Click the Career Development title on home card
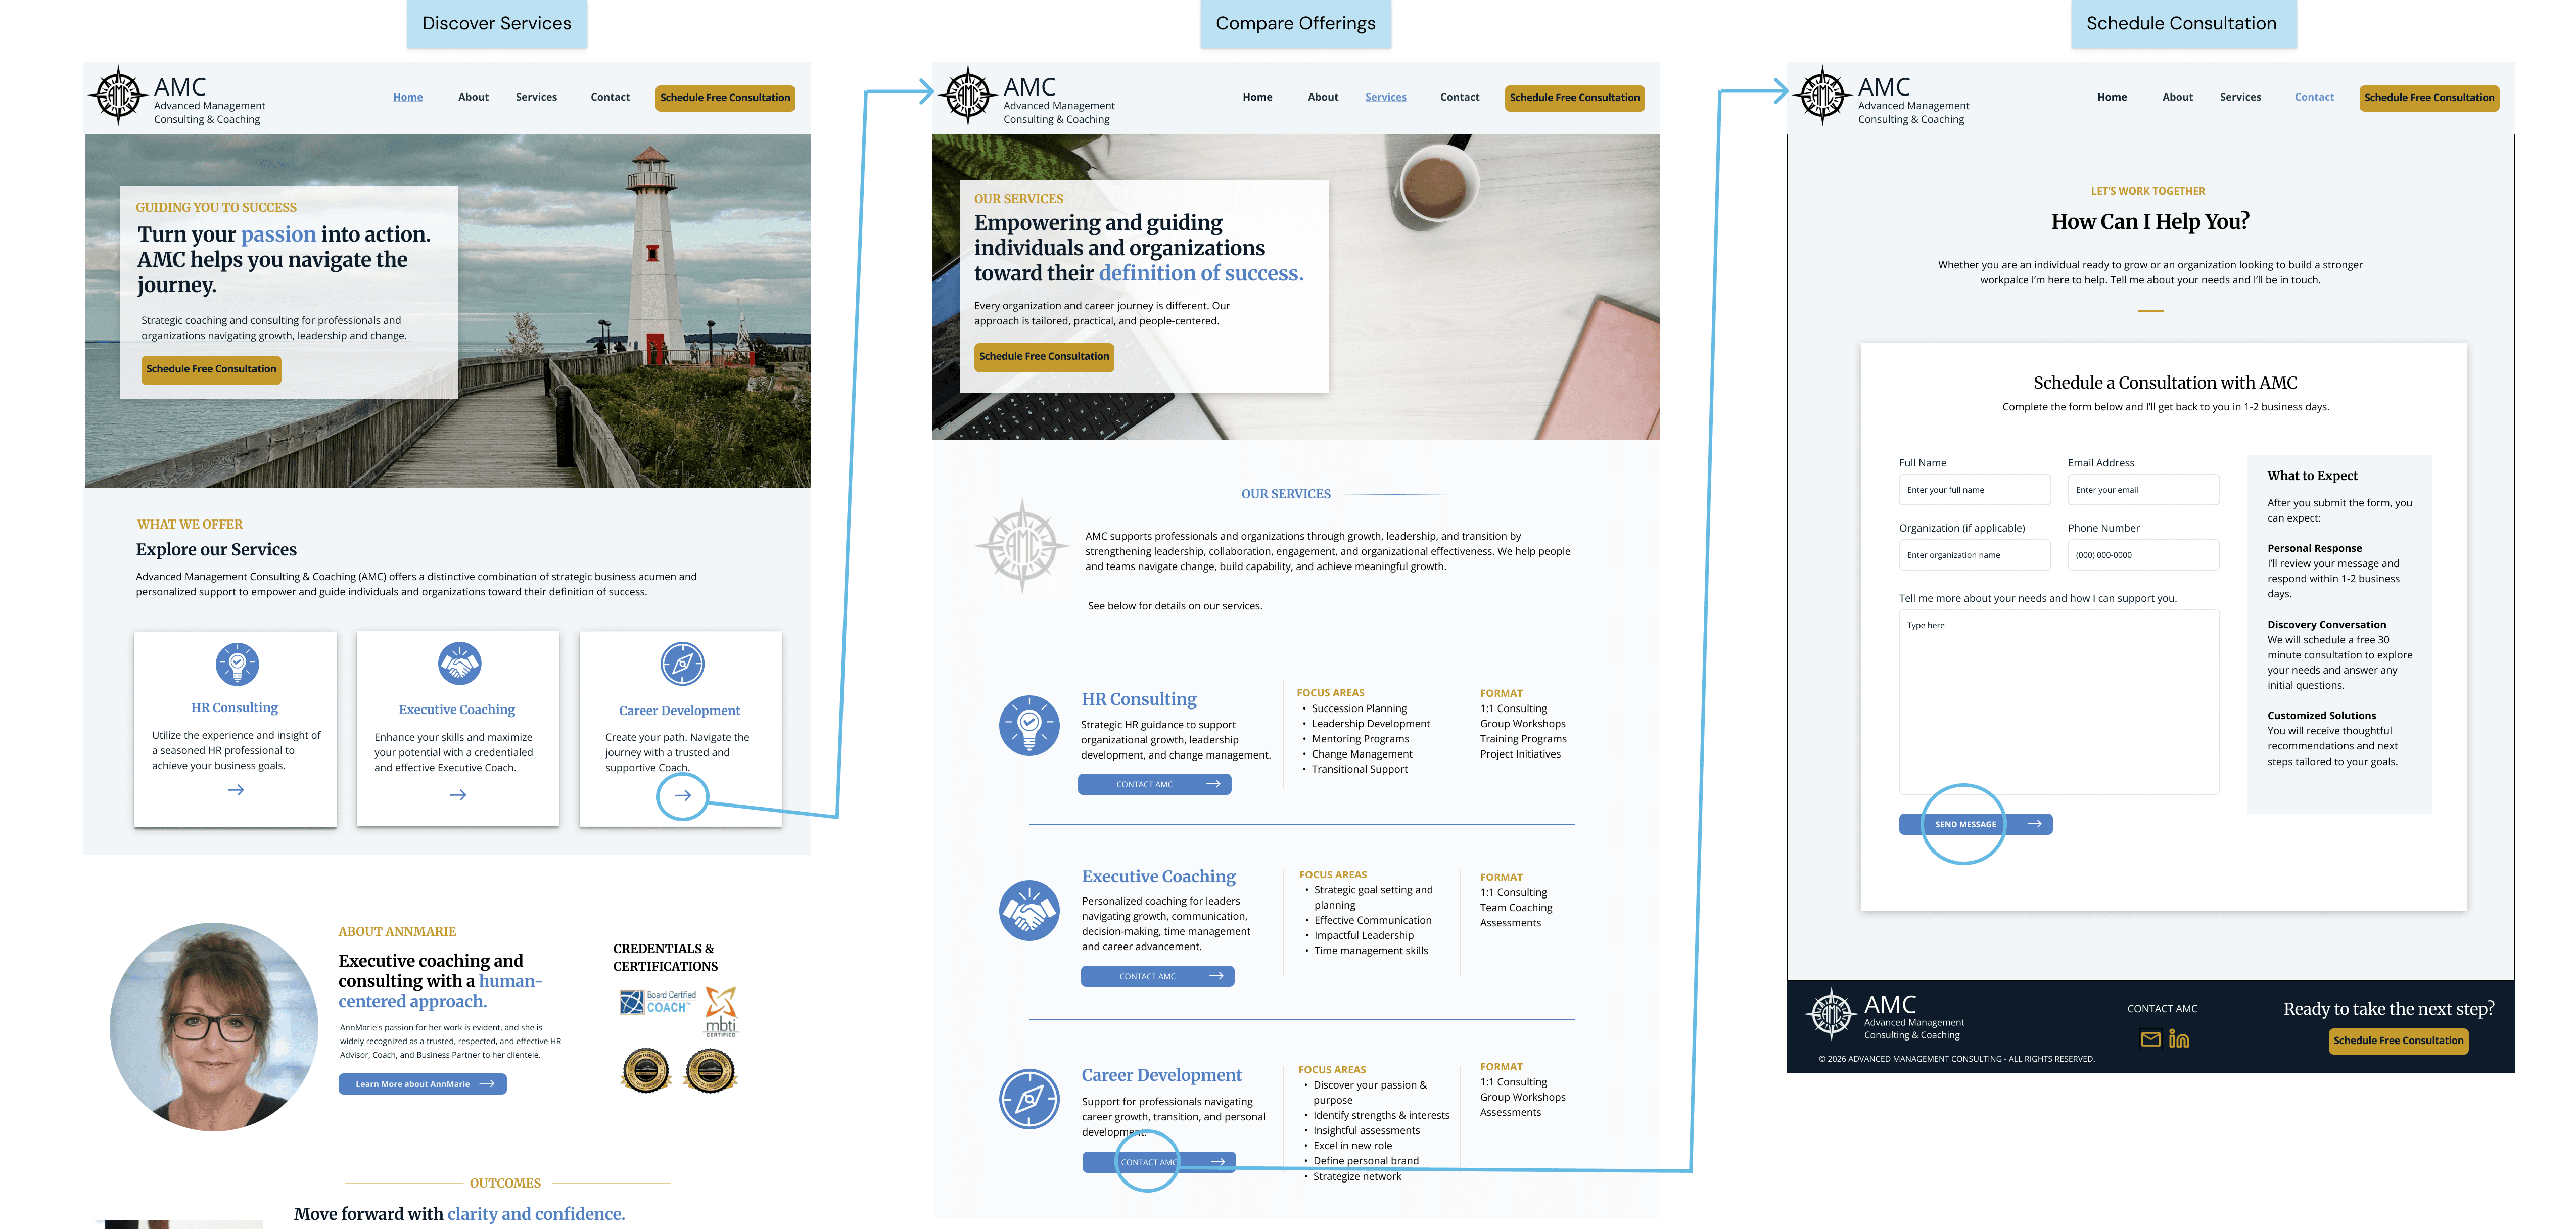This screenshot has width=2576, height=1229. click(680, 711)
